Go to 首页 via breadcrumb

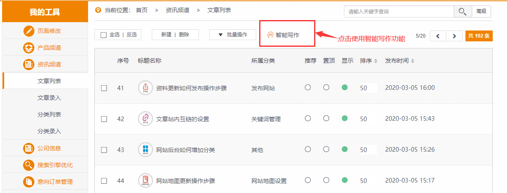(142, 10)
